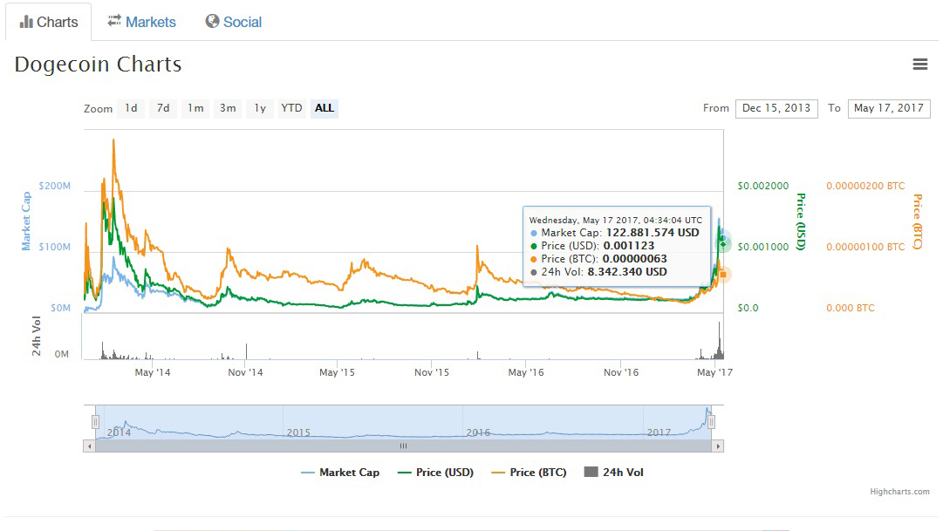
Task: Click the navigator scrollbar thumb grip
Action: [404, 446]
